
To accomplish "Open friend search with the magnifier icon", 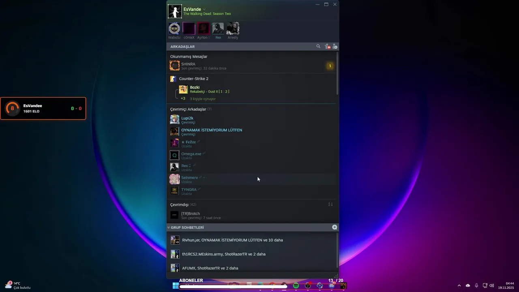I will 318,46.
